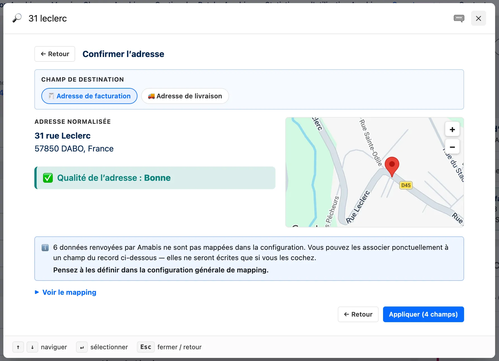Select Adresse de facturation destination
Screen dimensions: 499x361
(x=89, y=96)
